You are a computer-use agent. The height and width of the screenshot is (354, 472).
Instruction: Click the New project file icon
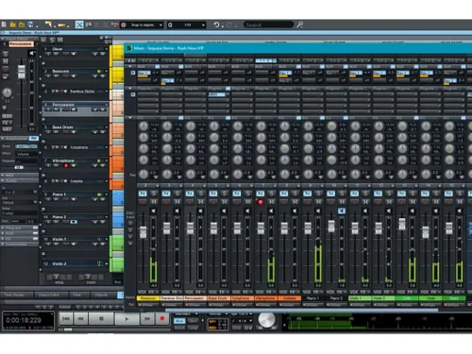coord(4,25)
